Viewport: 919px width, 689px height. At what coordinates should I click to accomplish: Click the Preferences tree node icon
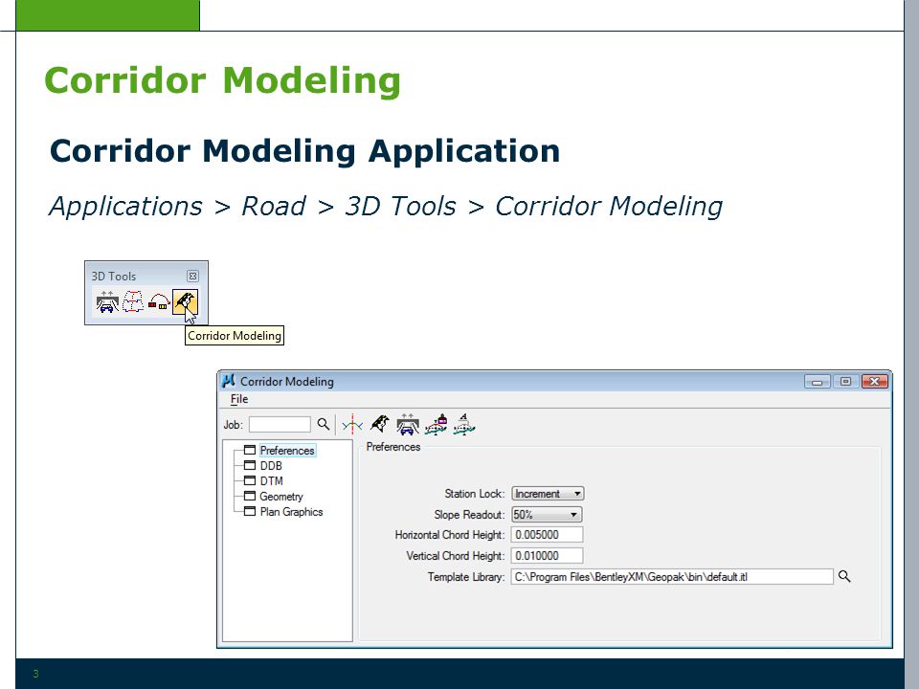[x=250, y=450]
